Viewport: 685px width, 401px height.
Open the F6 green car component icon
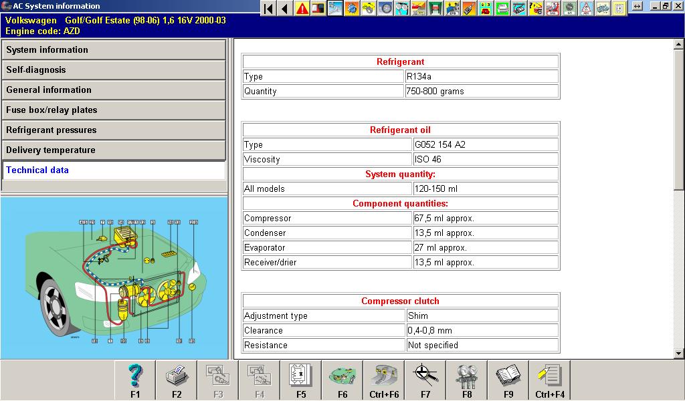[342, 380]
